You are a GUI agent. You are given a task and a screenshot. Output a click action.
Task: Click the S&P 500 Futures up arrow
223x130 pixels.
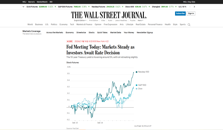pyautogui.click(x=89, y=7)
